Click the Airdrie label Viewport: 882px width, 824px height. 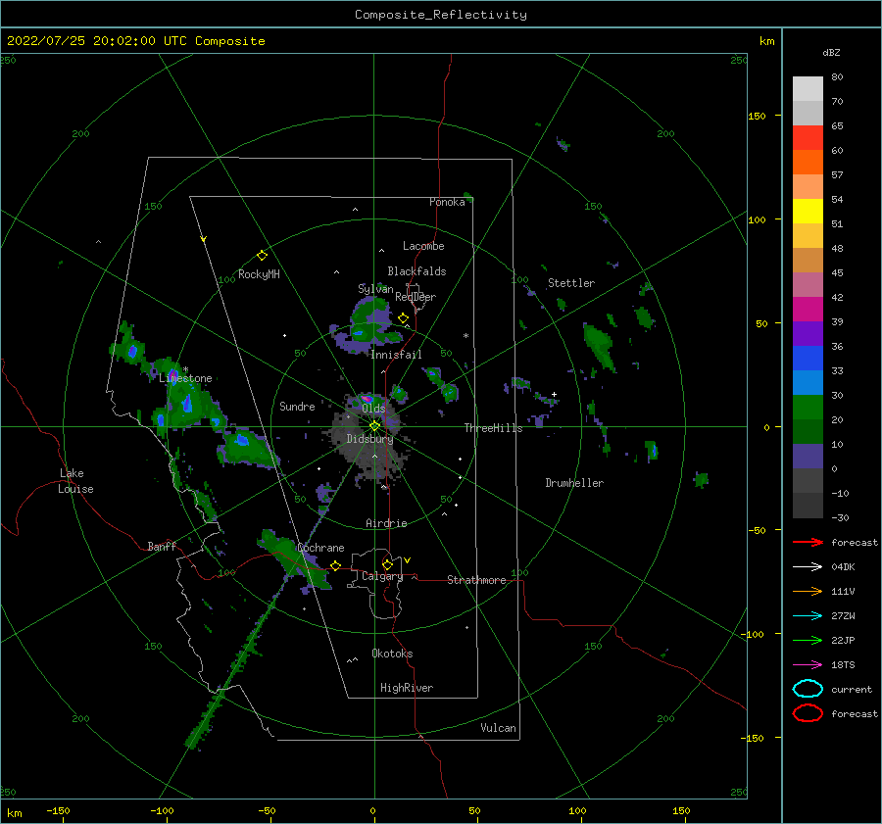pyautogui.click(x=386, y=523)
